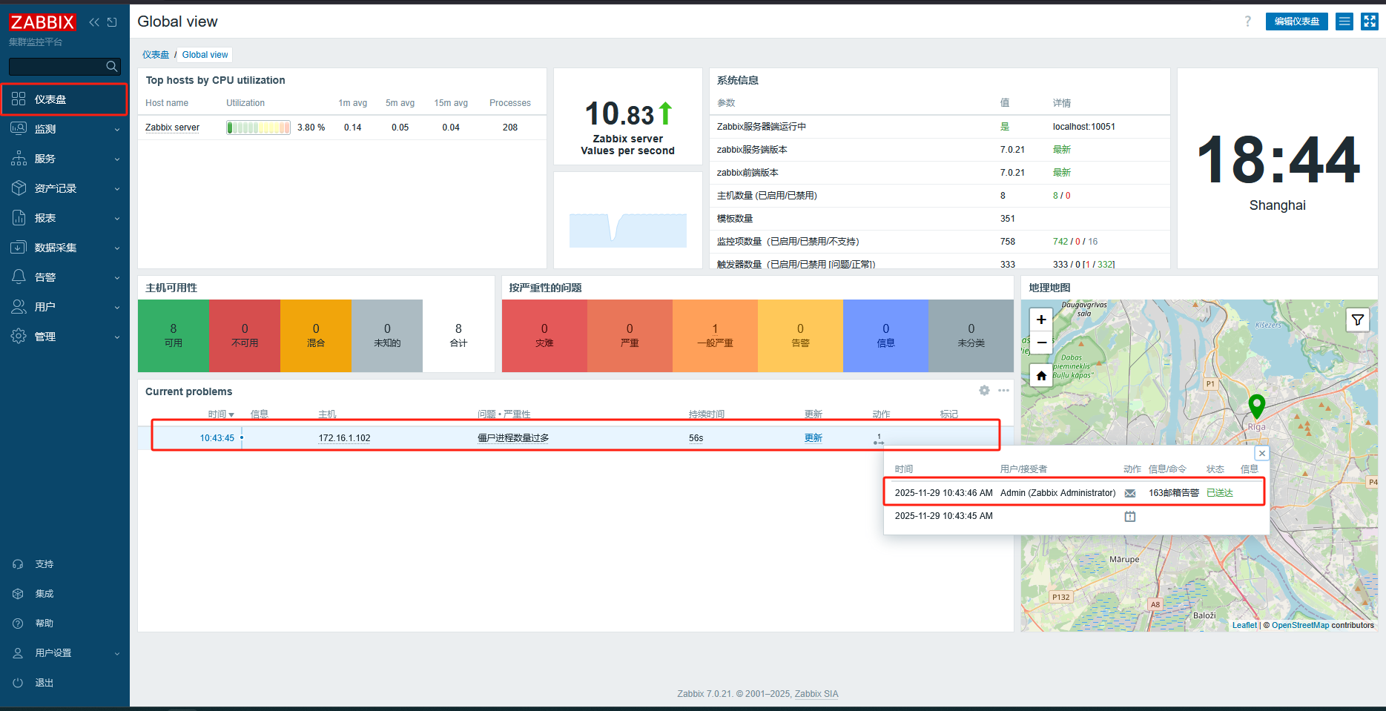
Task: Sort problems by the 时间 column header
Action: [221, 414]
